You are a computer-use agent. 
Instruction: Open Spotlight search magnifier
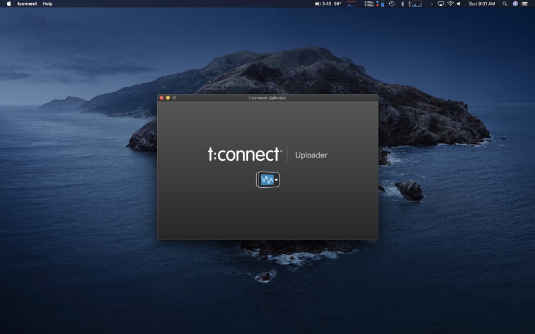[x=505, y=4]
